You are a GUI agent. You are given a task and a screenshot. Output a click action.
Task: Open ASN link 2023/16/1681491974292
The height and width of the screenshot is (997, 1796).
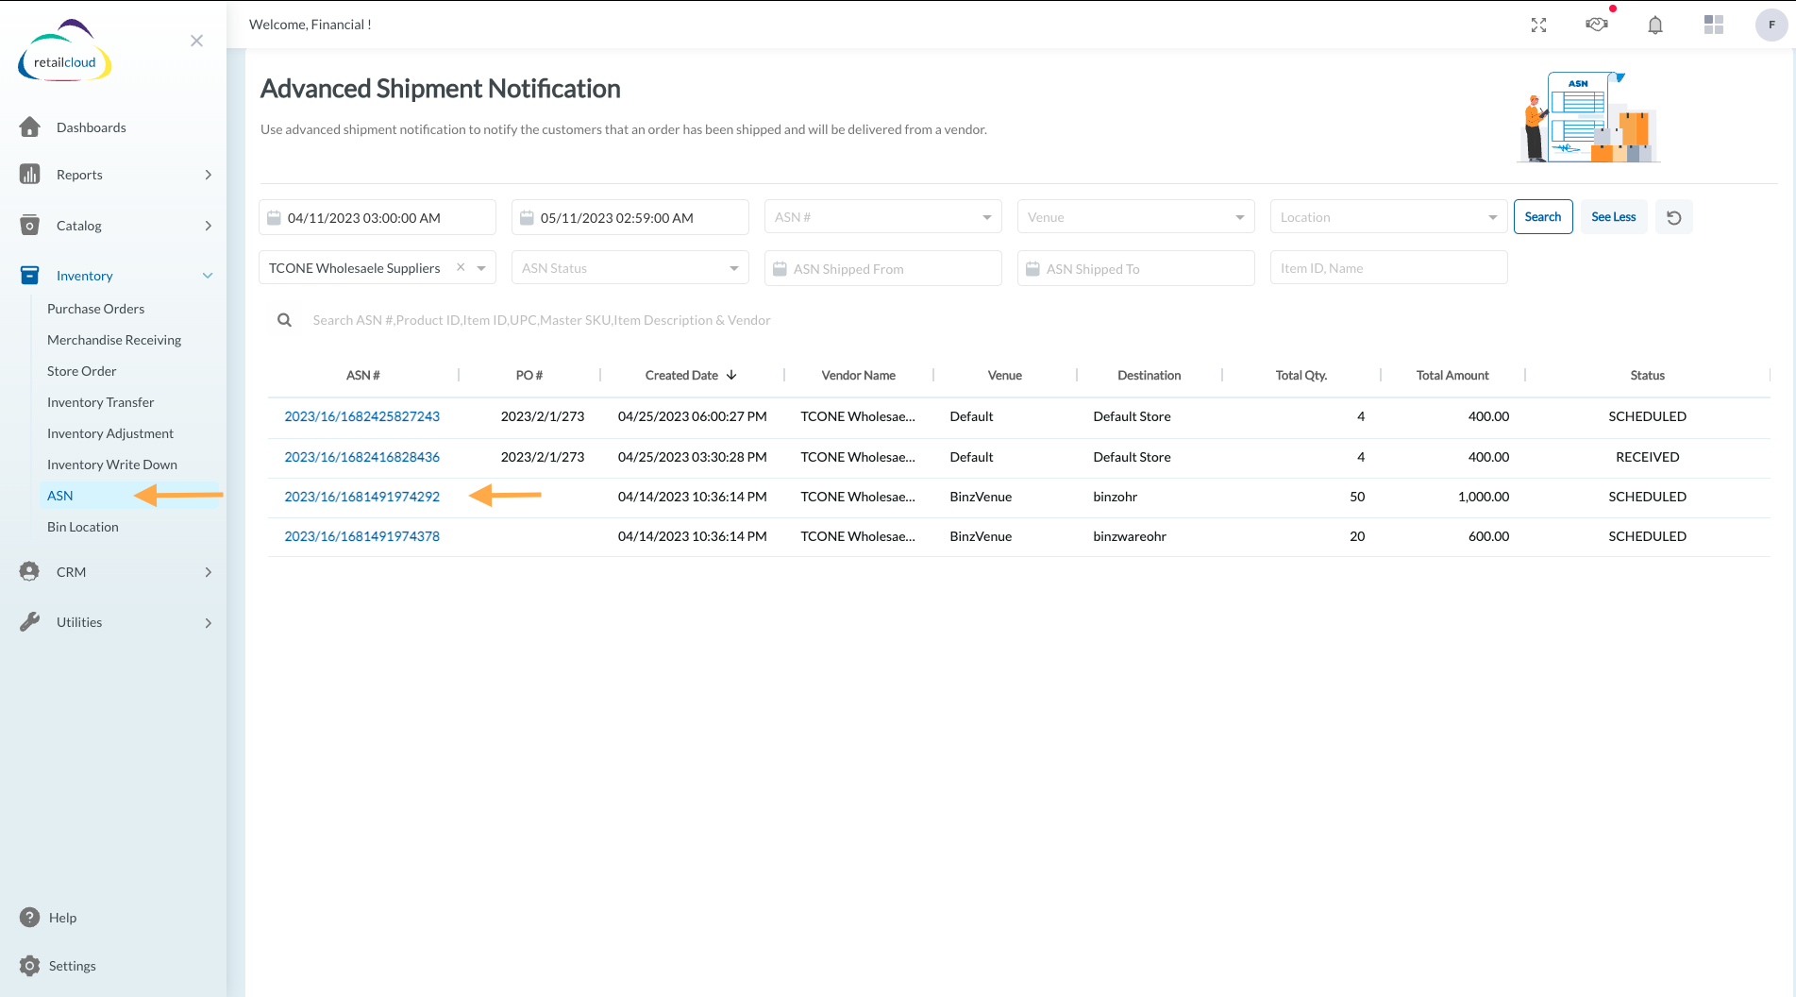(362, 497)
